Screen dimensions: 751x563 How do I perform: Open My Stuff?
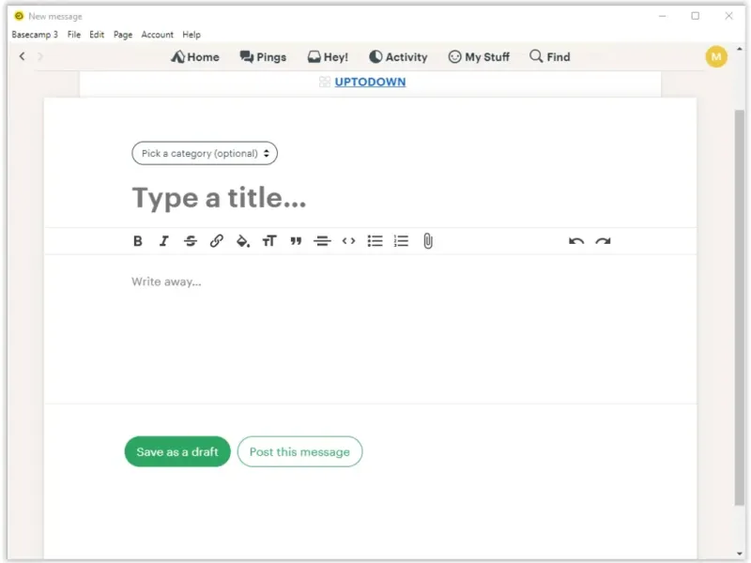point(479,57)
